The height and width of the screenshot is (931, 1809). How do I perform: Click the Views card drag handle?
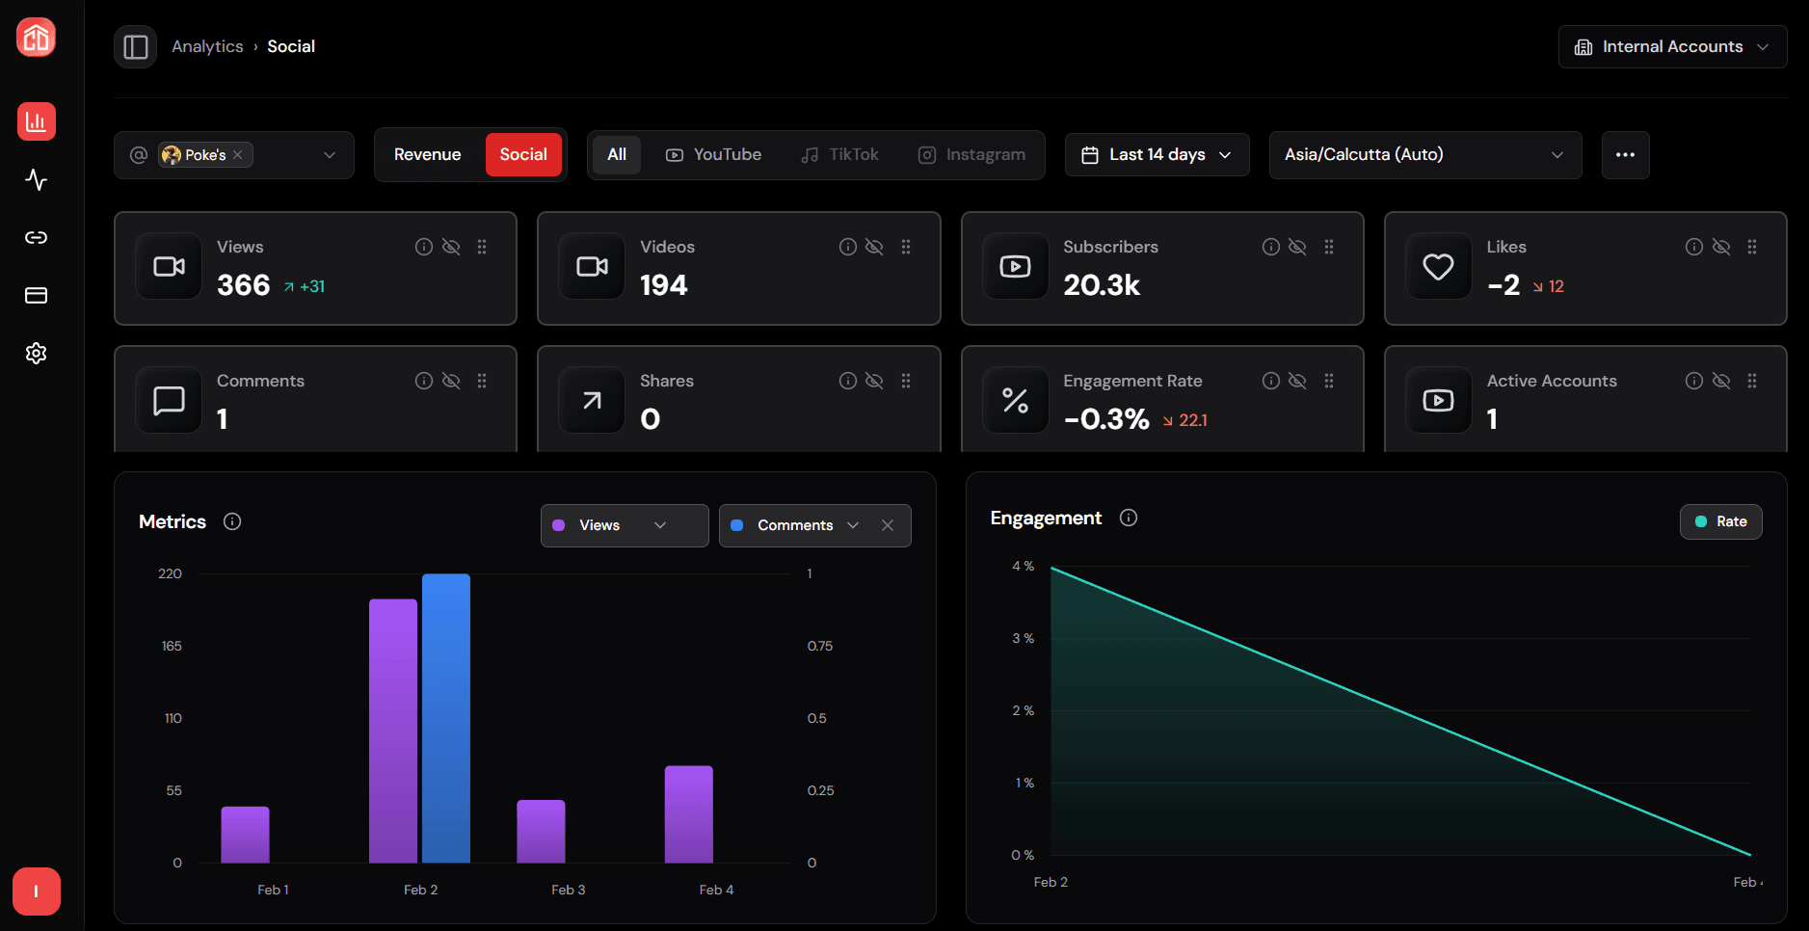tap(482, 247)
